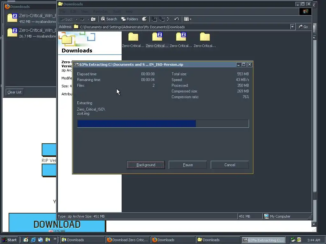Click the network tray icon
The height and width of the screenshot is (244, 326).
pyautogui.click(x=293, y=240)
